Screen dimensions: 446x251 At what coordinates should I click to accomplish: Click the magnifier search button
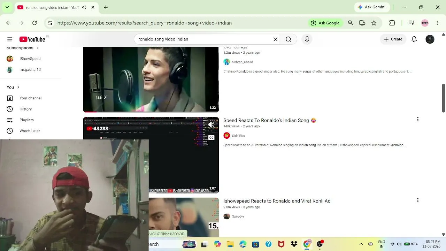tap(289, 39)
